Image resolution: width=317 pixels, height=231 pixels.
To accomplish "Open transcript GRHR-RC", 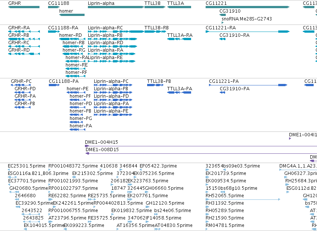I will click(19, 43).
